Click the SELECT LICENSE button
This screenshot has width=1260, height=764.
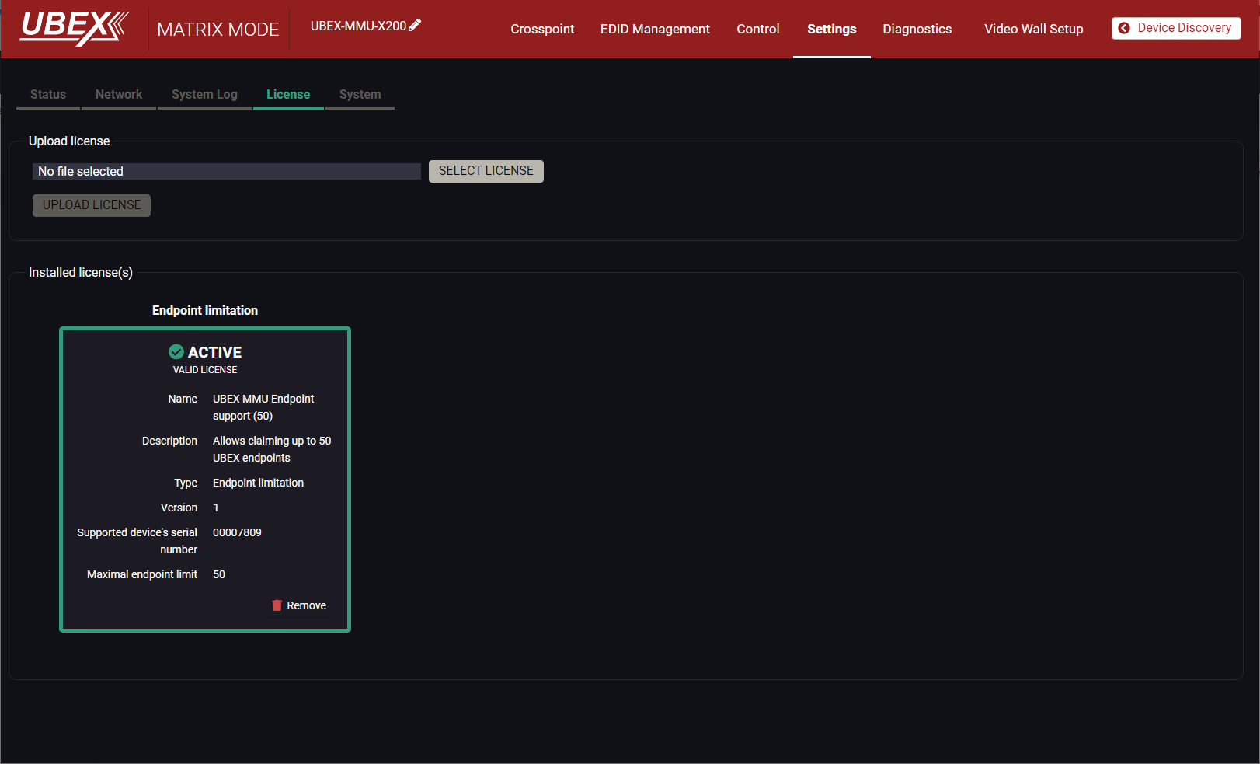(486, 171)
